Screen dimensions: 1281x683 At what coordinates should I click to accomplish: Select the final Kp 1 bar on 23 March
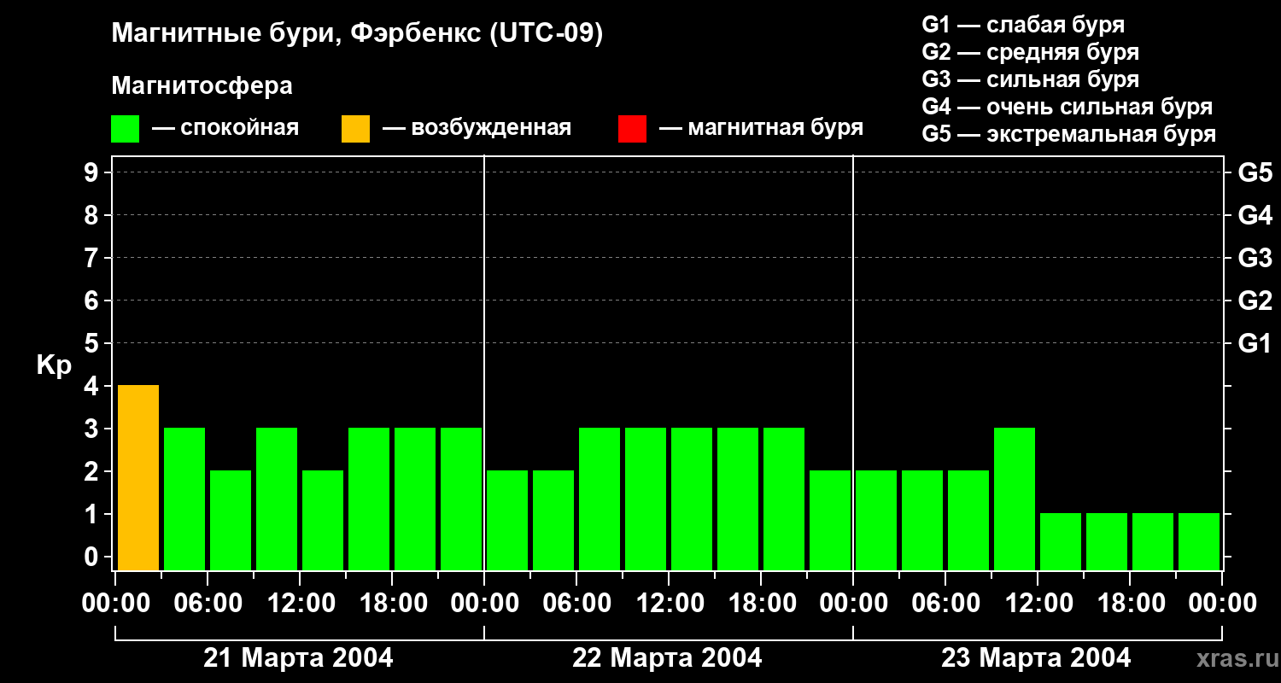(x=1199, y=542)
